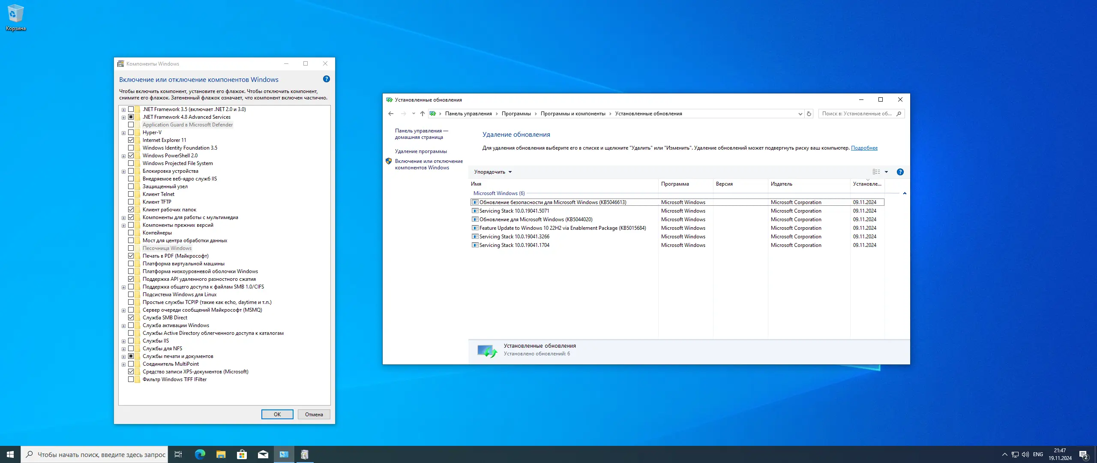Click the Up one level arrow
Screen dimensions: 1097x463
pos(423,114)
